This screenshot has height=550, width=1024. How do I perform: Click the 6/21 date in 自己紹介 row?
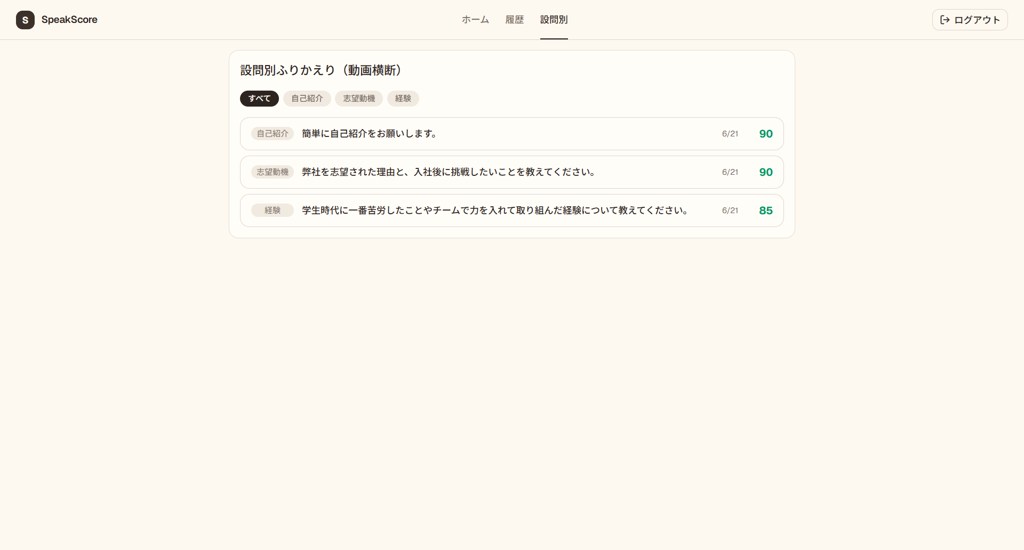[730, 134]
